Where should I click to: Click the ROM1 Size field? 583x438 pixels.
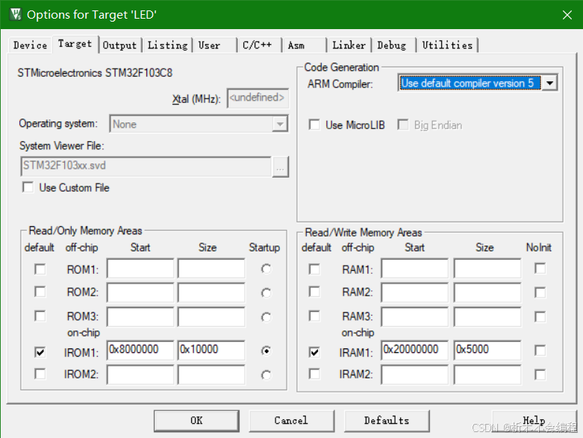(x=211, y=268)
